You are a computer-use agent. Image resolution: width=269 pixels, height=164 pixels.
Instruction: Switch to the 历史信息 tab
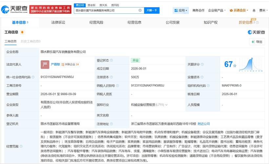[246, 22]
